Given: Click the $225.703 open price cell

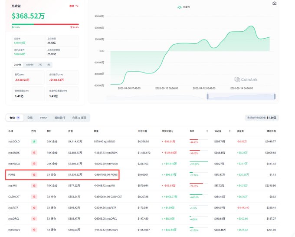Looking at the screenshot, I should point(143,164).
